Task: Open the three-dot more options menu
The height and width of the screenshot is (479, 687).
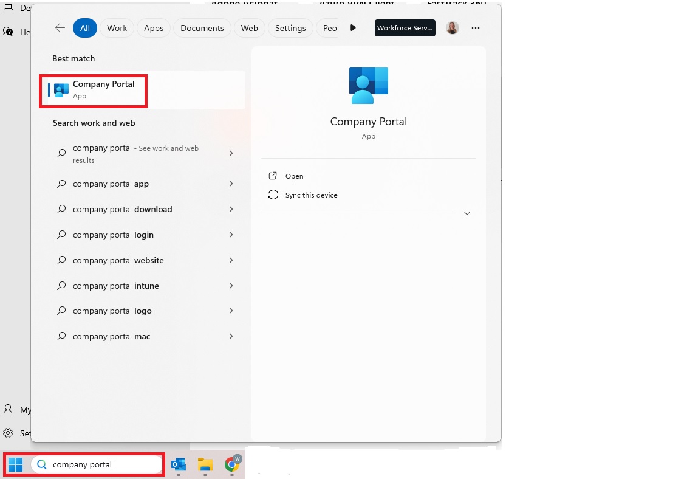Action: click(476, 28)
